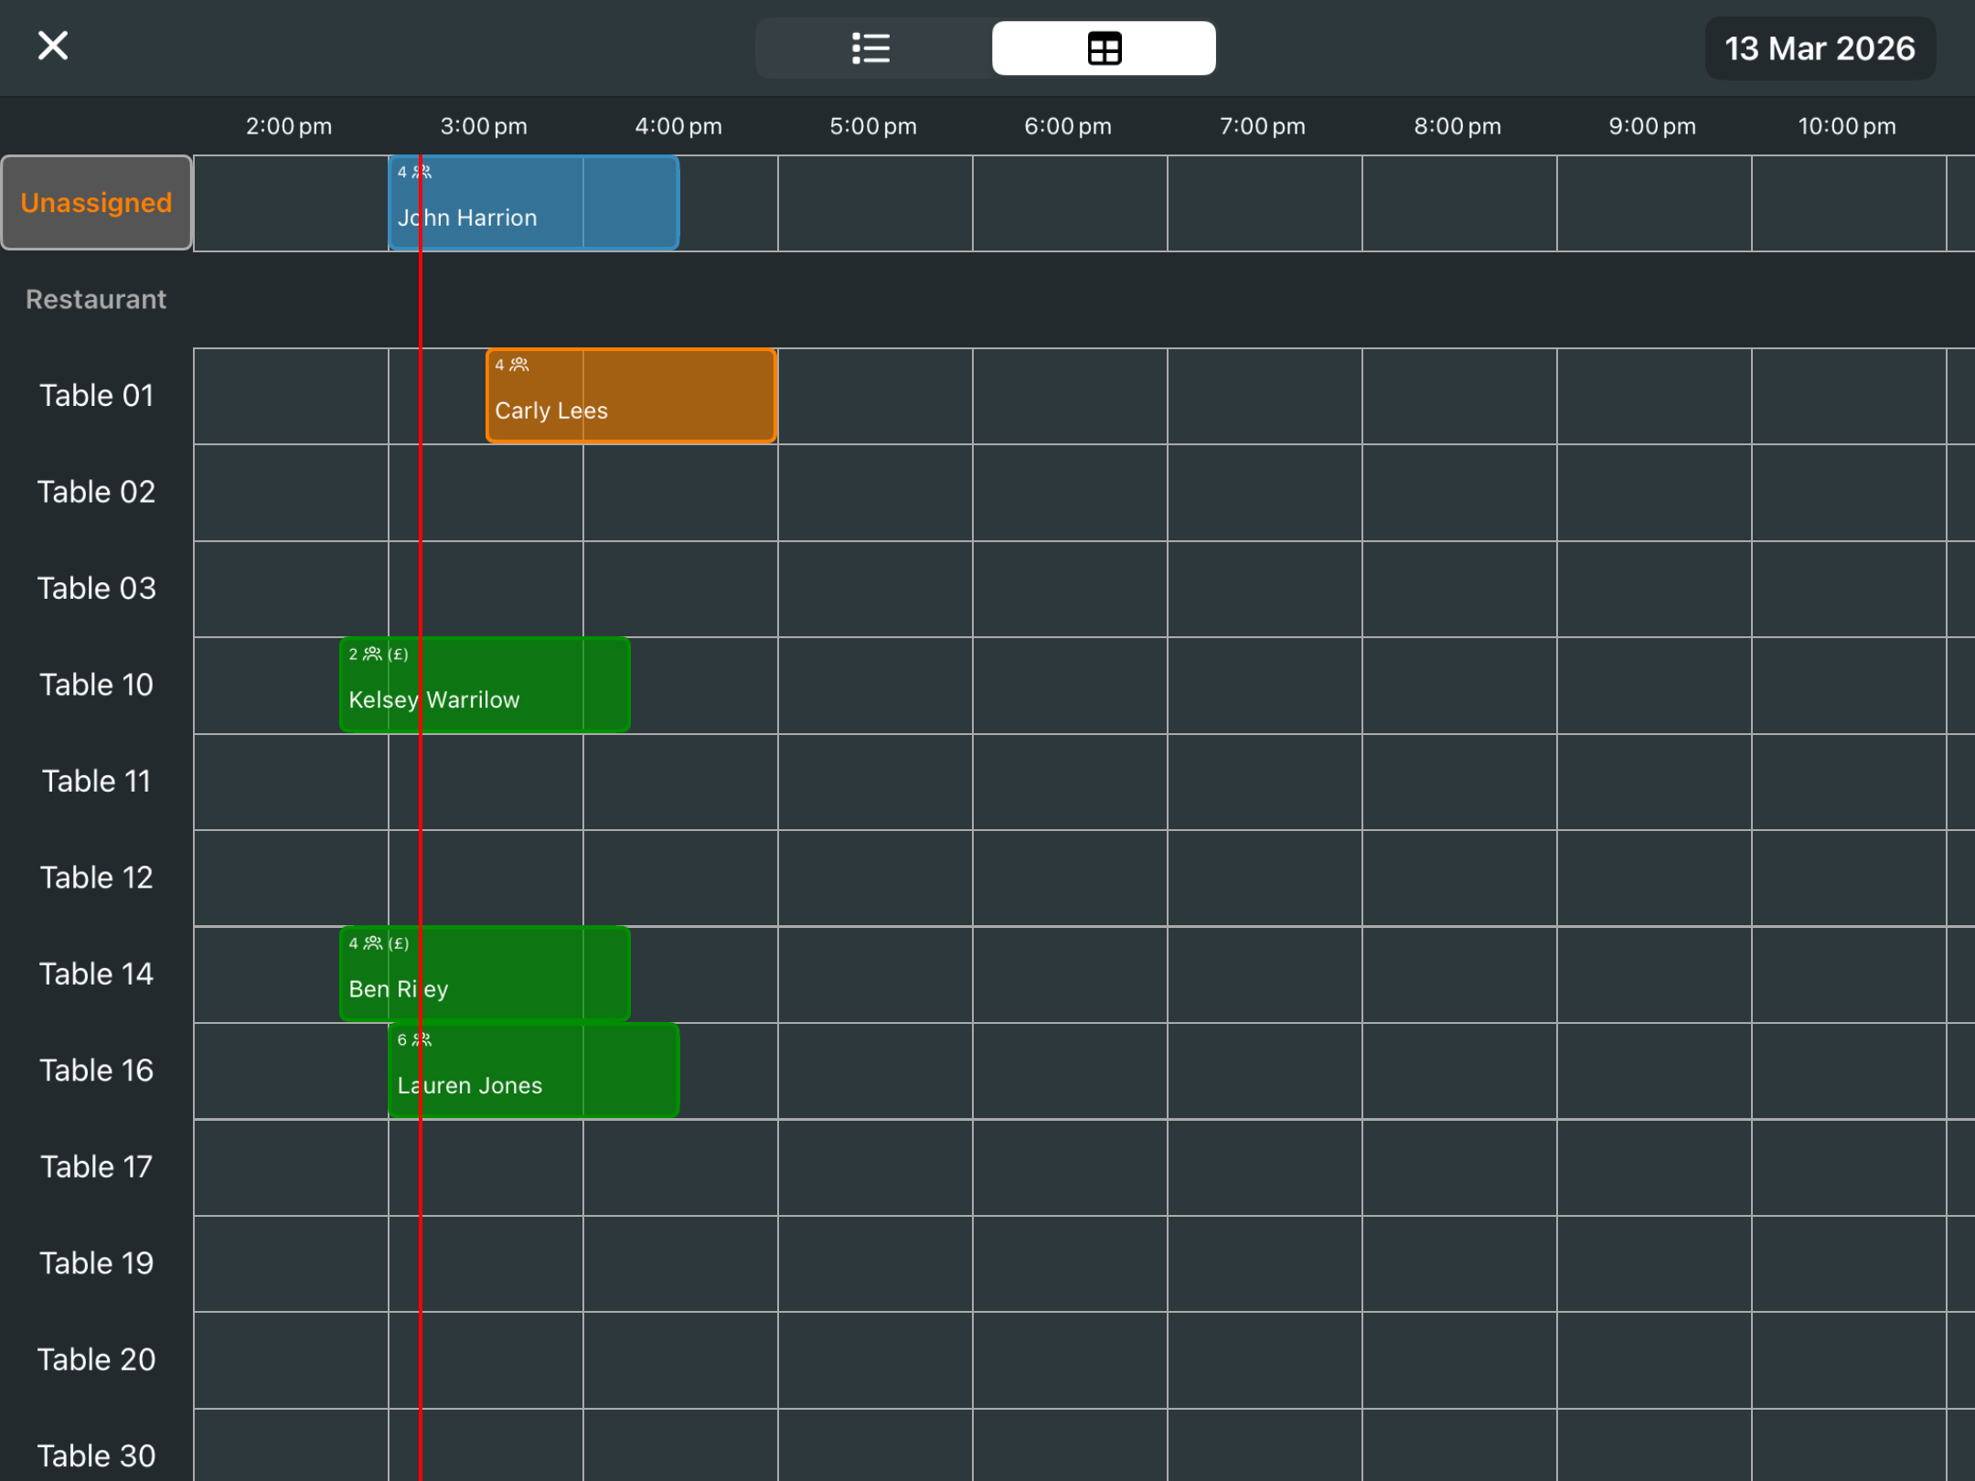Click deposit (£) icon on Ben Riley booking
Screen dimensions: 1975x1481
pos(398,943)
